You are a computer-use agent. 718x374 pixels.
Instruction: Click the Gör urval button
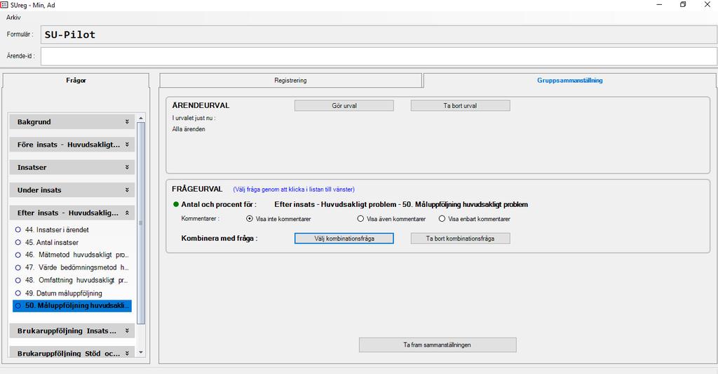click(x=344, y=105)
